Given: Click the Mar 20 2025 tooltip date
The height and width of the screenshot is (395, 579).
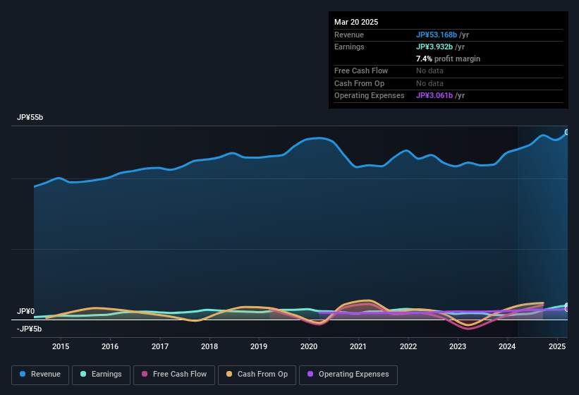Looking at the screenshot, I should coord(356,22).
